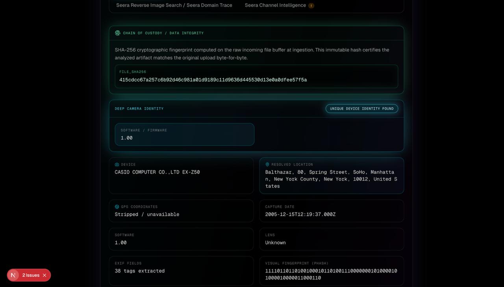Viewport: 504px width, 287px height.
Task: Open the Next.js dev tools N logo
Action: coord(13,275)
